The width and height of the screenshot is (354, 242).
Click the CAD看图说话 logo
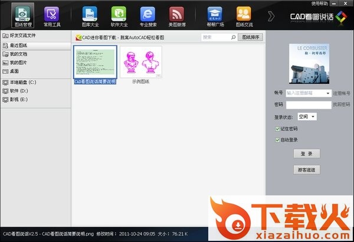(319, 17)
